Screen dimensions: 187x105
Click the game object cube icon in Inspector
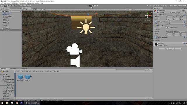(x=155, y=10)
